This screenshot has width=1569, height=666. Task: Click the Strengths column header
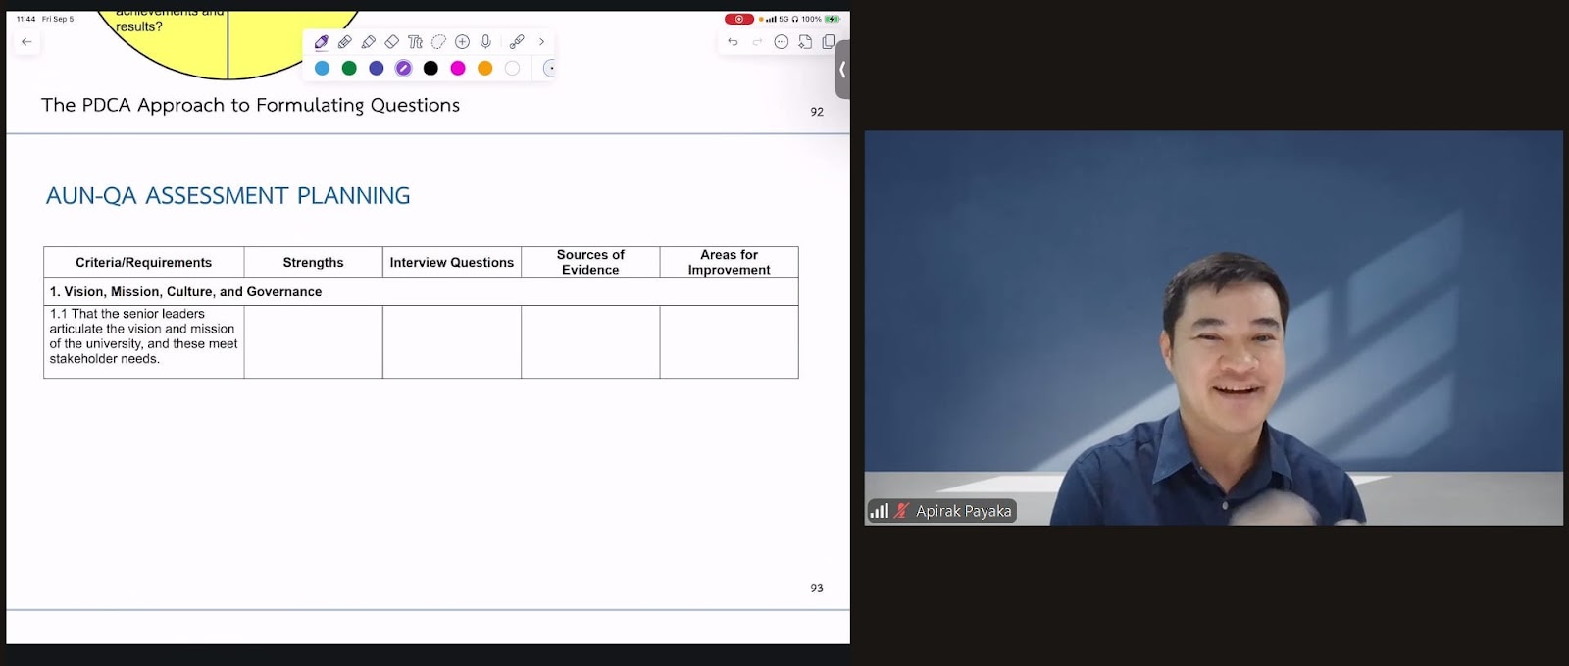[314, 262]
